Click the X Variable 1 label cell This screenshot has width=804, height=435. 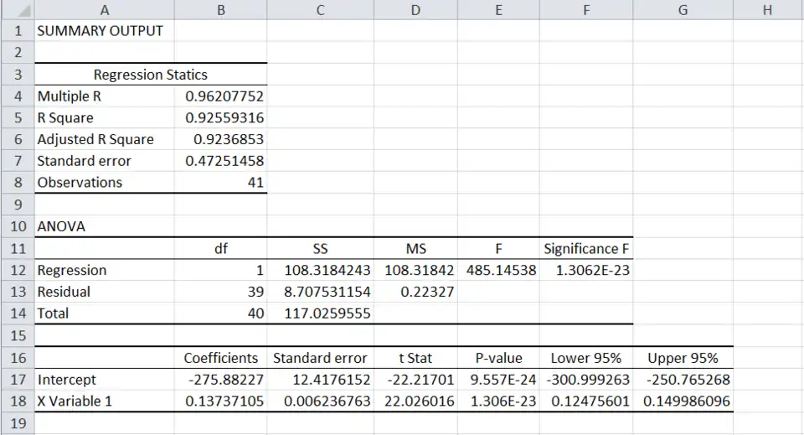click(104, 401)
